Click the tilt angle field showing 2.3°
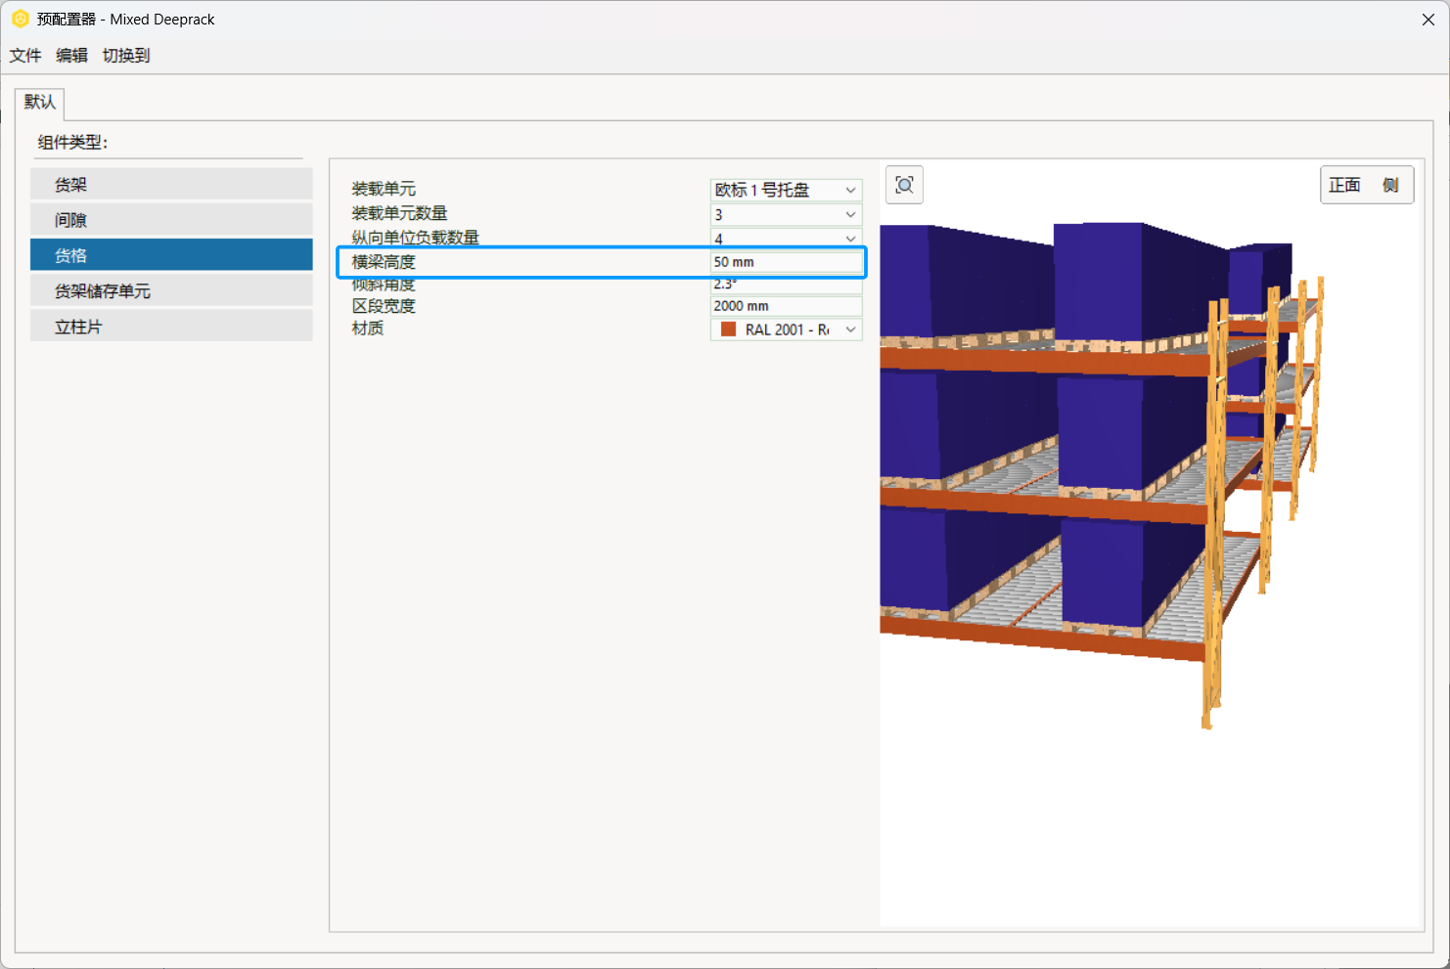The height and width of the screenshot is (969, 1450). point(786,285)
